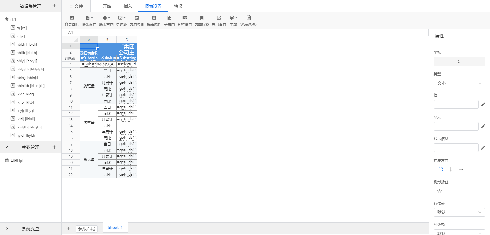Viewport: 490px width, 235px height.
Task: Open the 树形折叠 dropdown showing 否
Action: click(459, 191)
